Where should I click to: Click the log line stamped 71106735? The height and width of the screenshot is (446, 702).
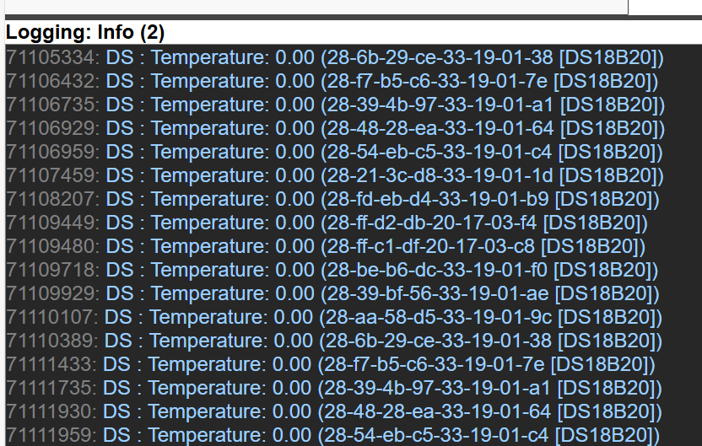coord(335,105)
